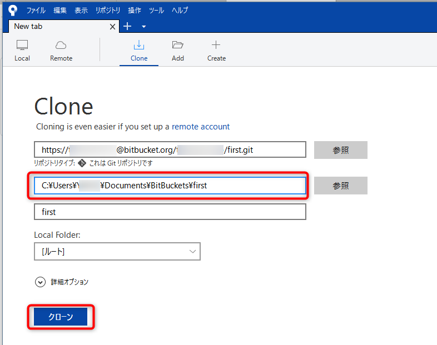Click the name field containing first
Viewport: 437px width, 345px height.
tap(170, 212)
